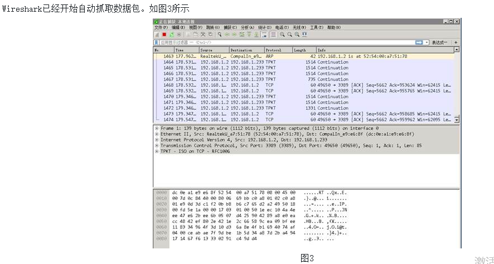494x264 pixels.
Task: Sort packets by Protocol column header
Action: point(279,50)
